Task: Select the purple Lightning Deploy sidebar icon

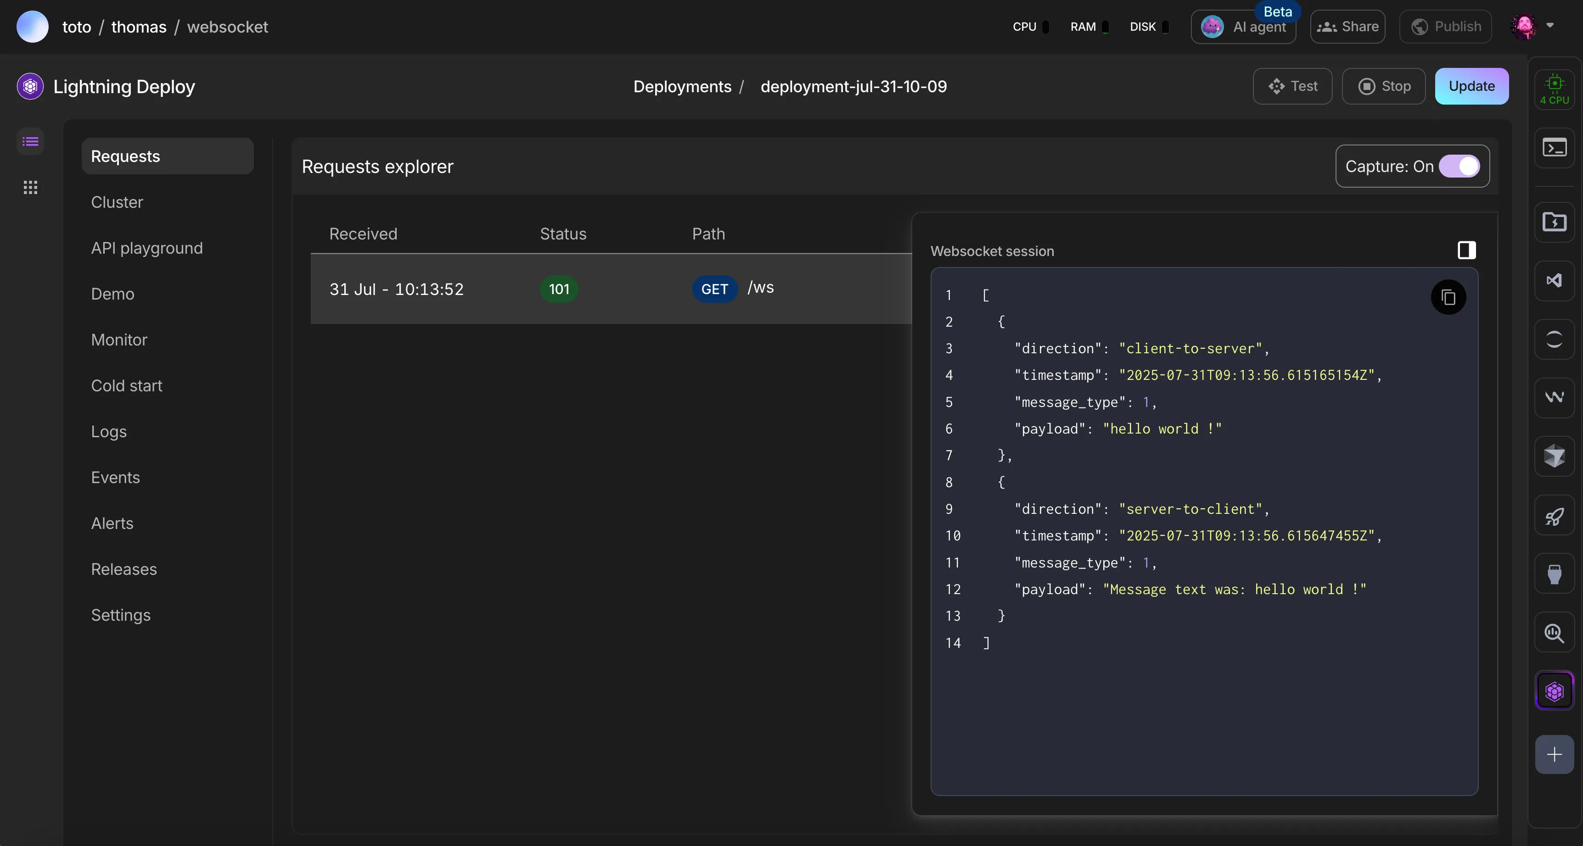Action: (1554, 691)
